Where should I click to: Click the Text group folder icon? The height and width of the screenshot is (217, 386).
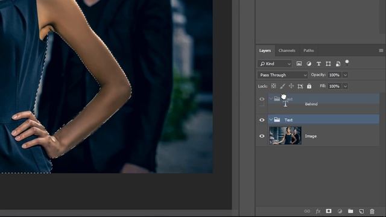[277, 119]
